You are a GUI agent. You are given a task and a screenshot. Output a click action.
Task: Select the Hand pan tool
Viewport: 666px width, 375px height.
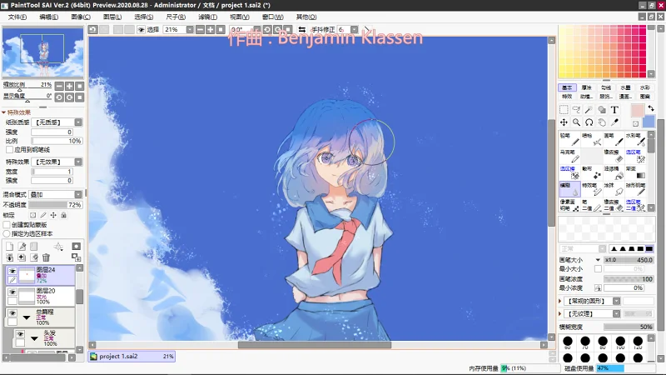(x=602, y=122)
